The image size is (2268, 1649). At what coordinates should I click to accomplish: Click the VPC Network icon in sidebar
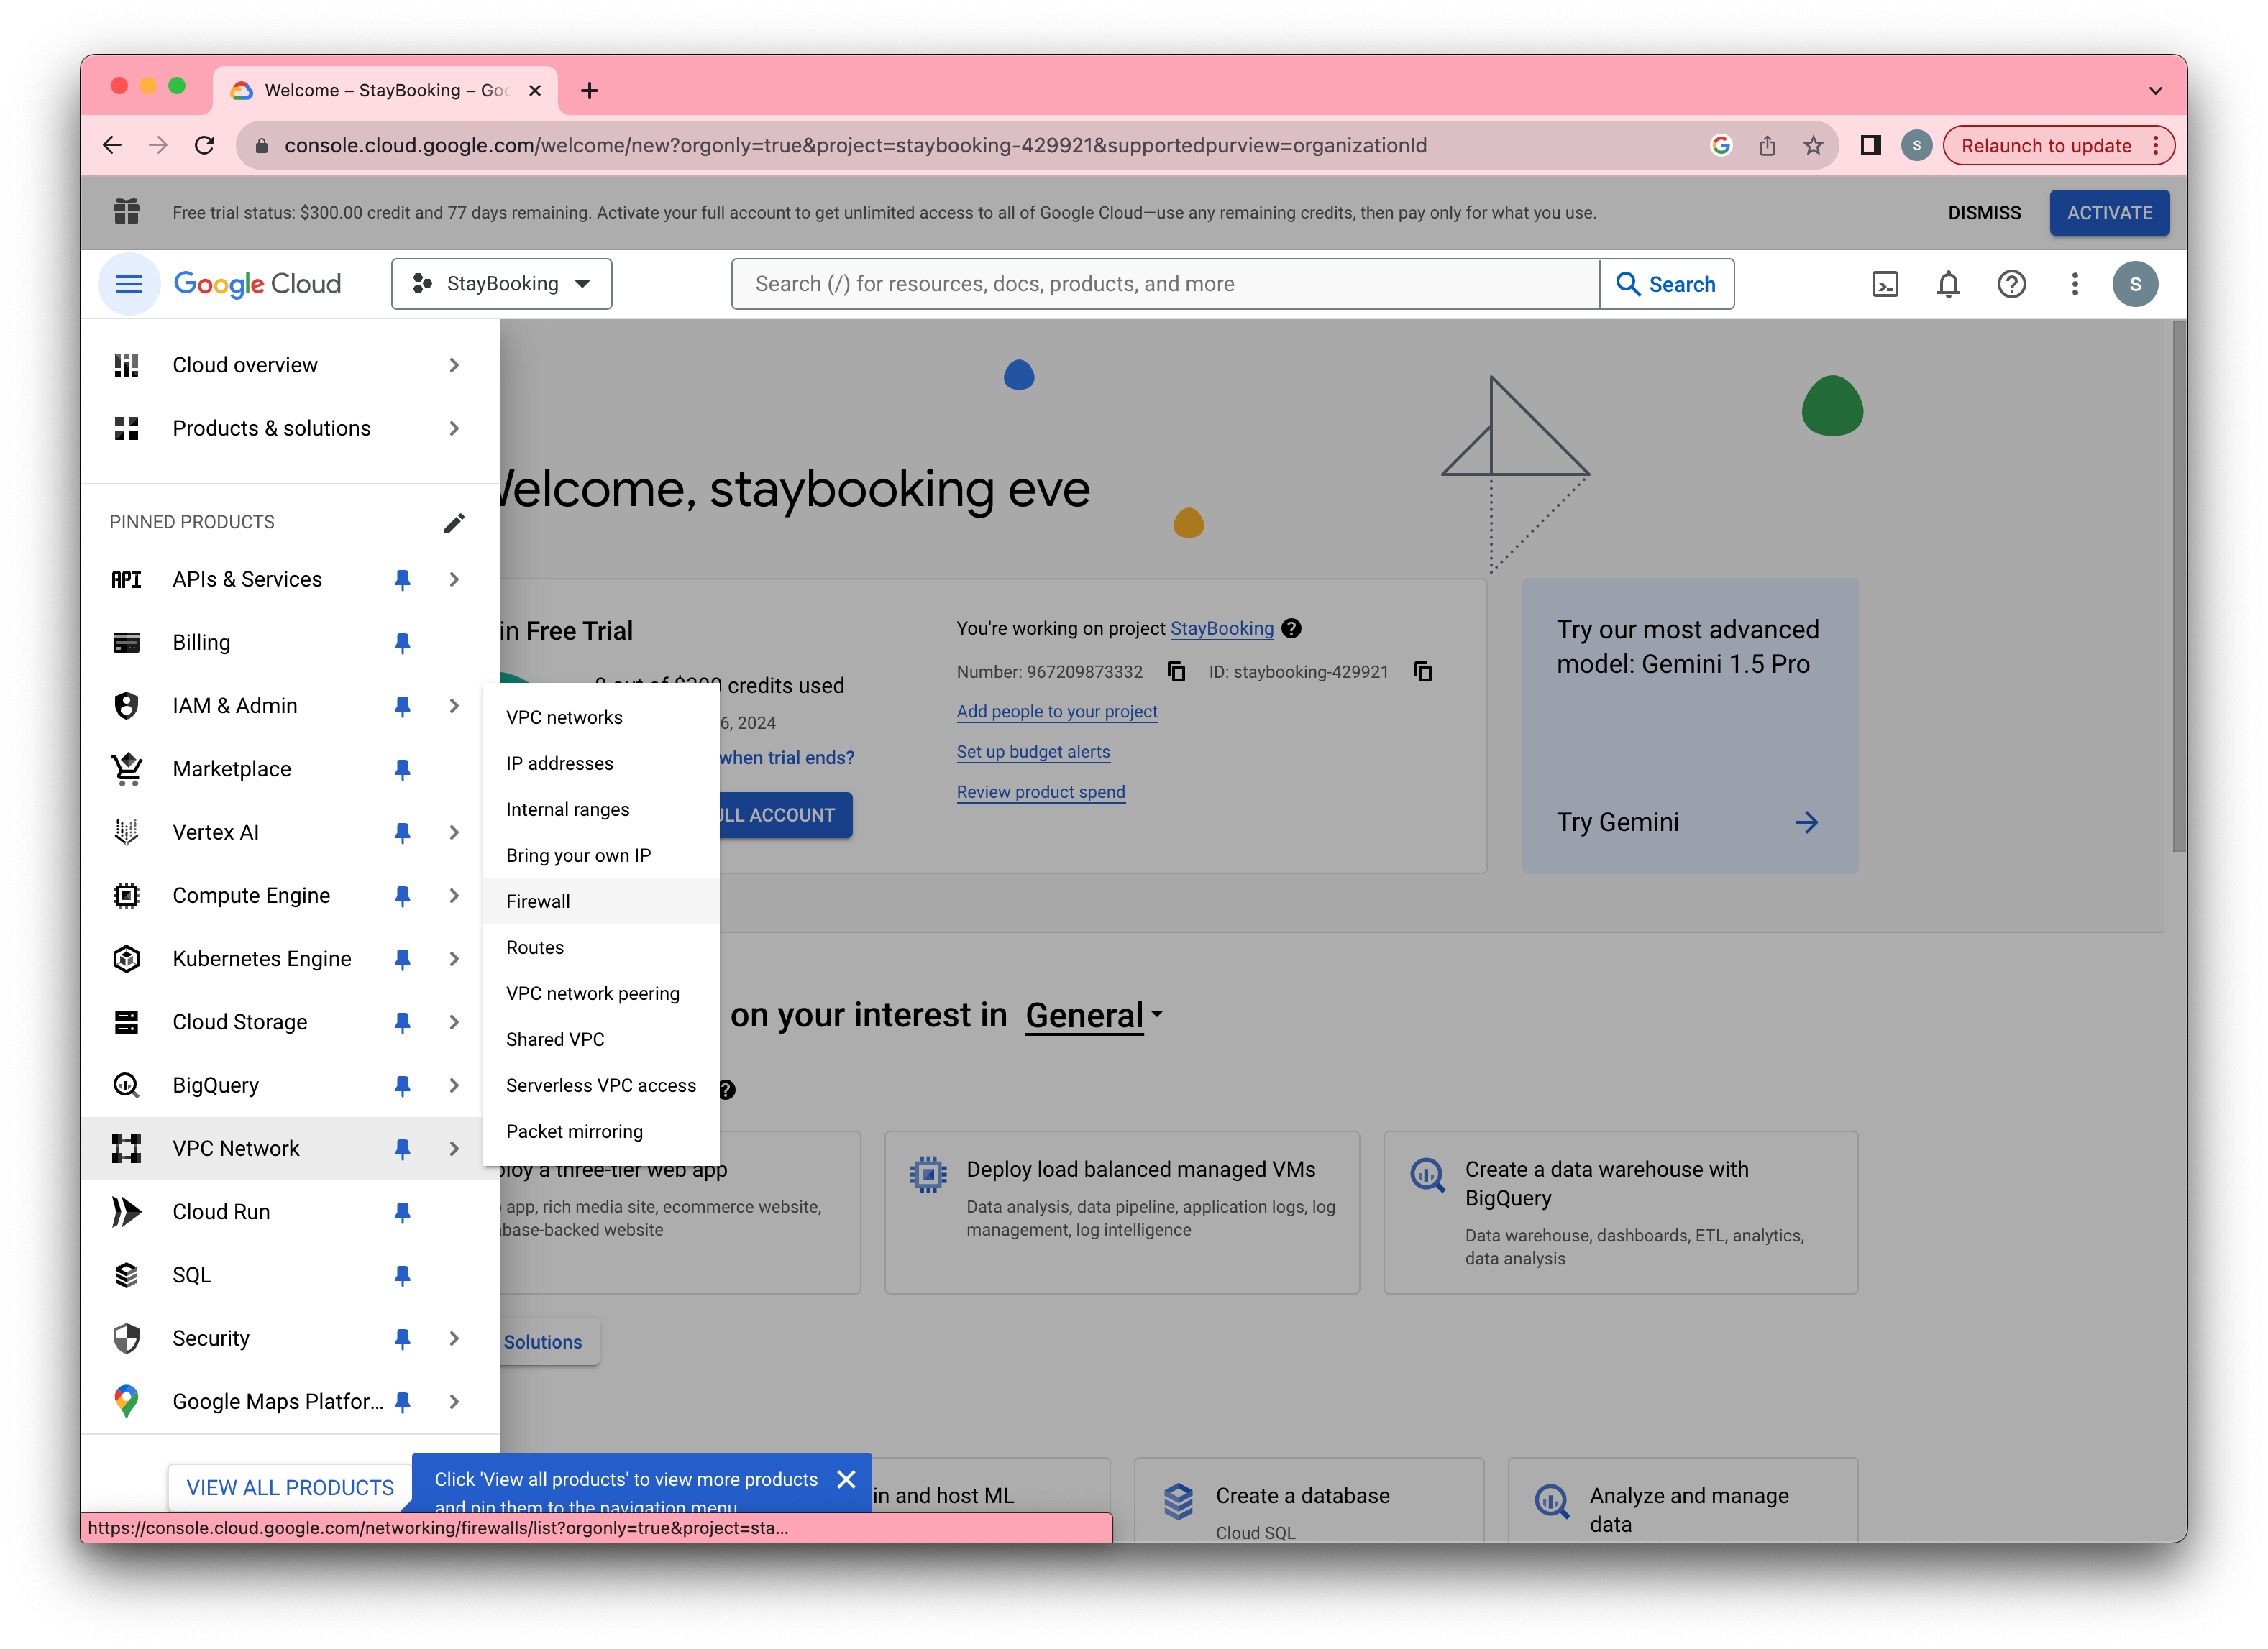coord(127,1147)
